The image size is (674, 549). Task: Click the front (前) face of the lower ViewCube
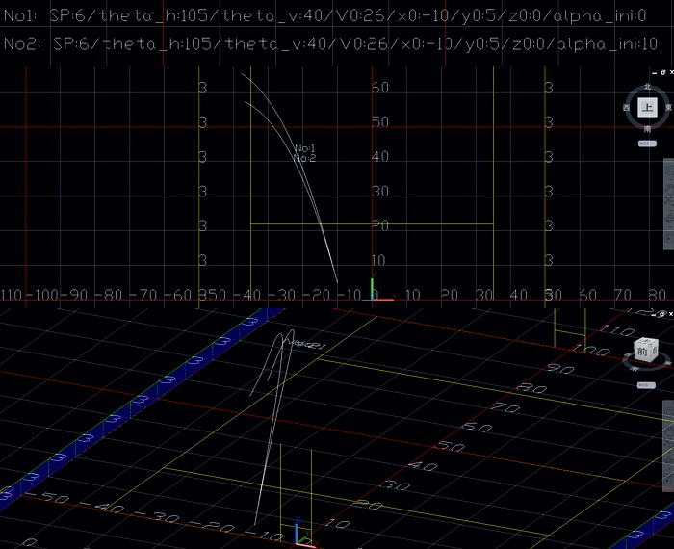[643, 353]
